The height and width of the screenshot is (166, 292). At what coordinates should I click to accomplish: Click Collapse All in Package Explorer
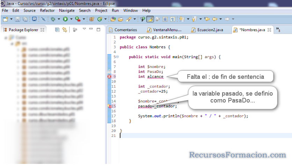tap(57, 30)
